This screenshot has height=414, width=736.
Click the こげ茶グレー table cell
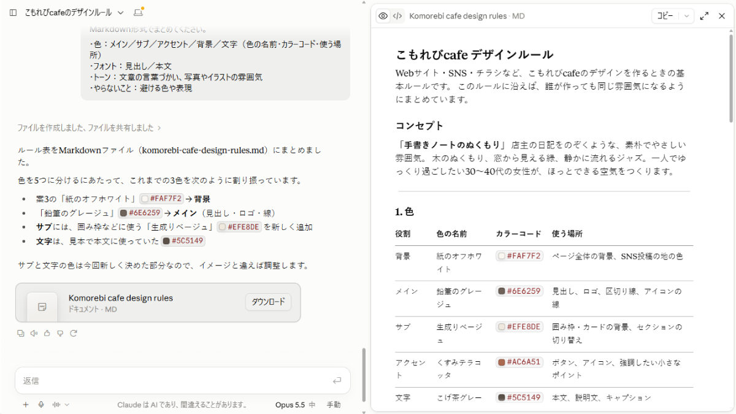click(x=459, y=397)
